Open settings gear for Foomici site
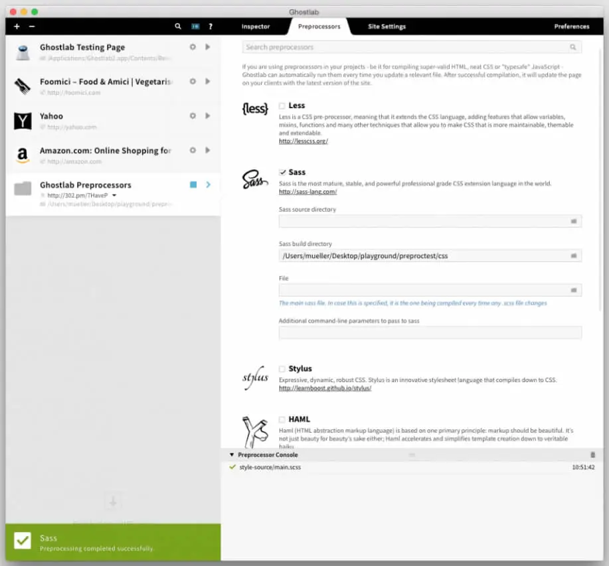The width and height of the screenshot is (609, 566). 193,82
